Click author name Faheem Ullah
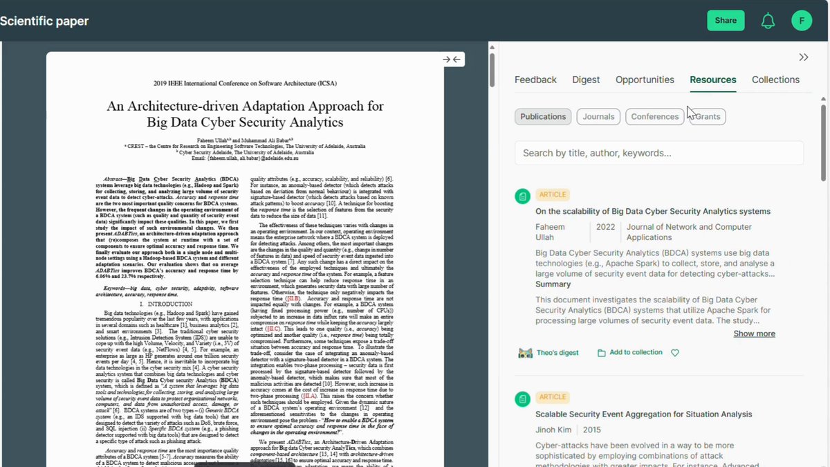 (550, 232)
